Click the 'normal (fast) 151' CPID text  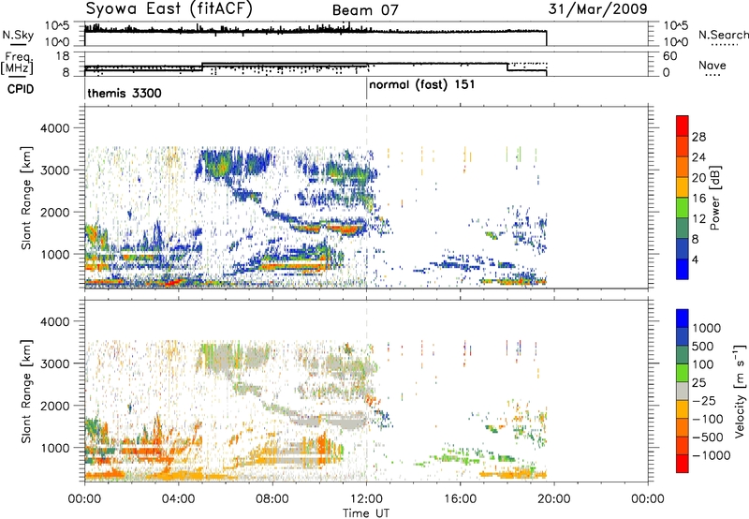tap(422, 85)
